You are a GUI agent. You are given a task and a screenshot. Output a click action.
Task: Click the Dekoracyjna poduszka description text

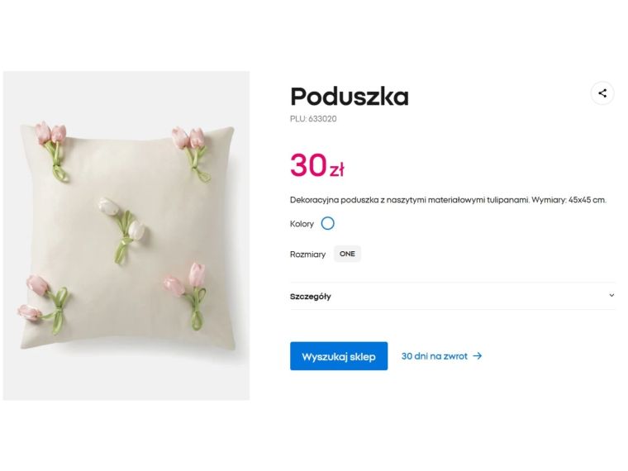(x=448, y=200)
